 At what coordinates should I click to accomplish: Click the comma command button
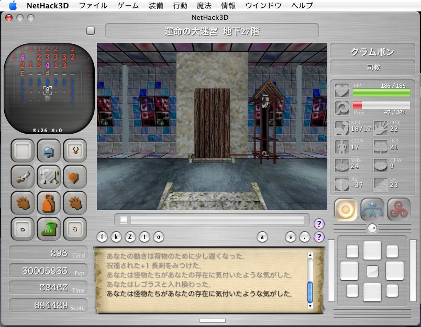click(304, 237)
